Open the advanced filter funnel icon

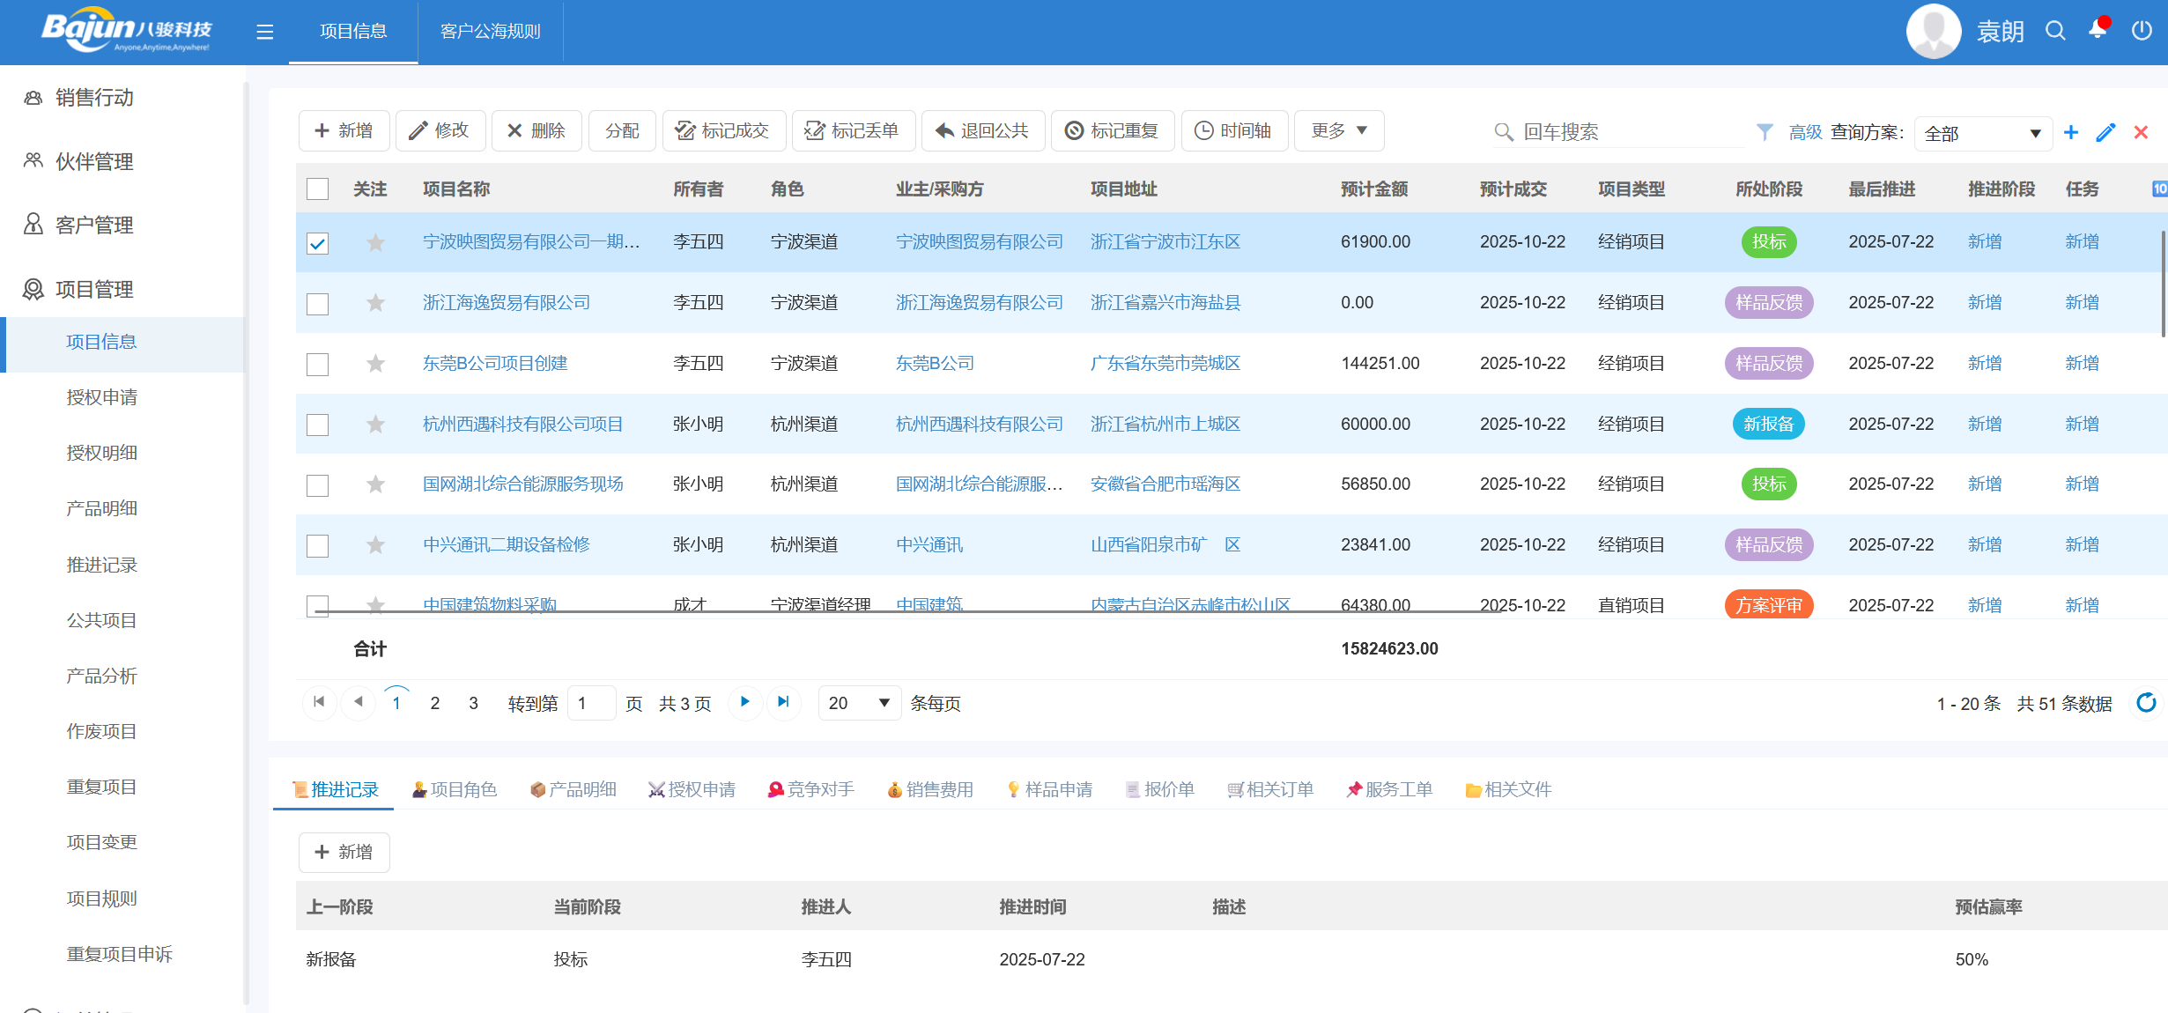[x=1765, y=132]
